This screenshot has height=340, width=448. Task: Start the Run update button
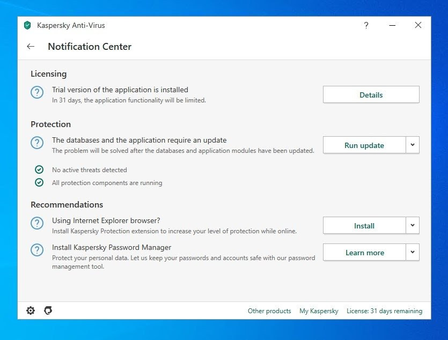tap(364, 145)
